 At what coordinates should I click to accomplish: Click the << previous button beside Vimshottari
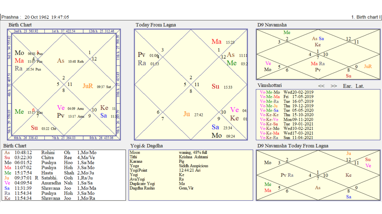coord(321,86)
